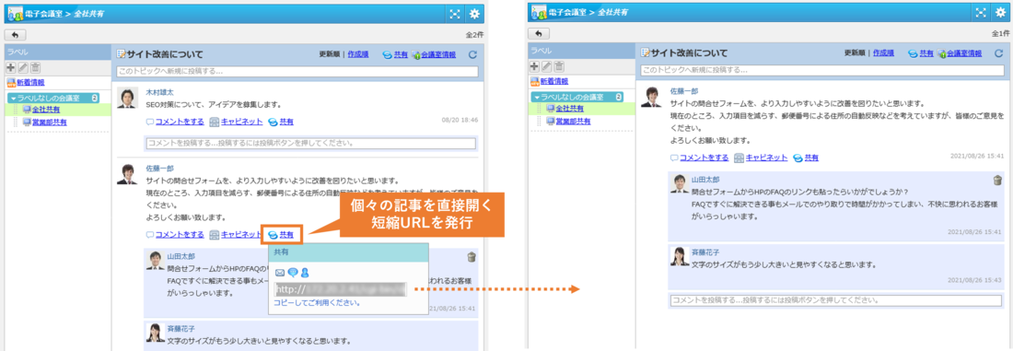Click 山田太郎's avatar in the right window
The image size is (1013, 351).
680,184
